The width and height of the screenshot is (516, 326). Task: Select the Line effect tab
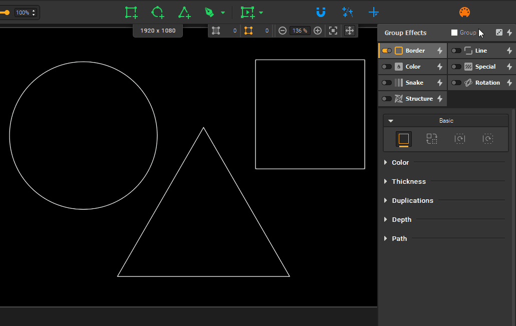click(480, 51)
